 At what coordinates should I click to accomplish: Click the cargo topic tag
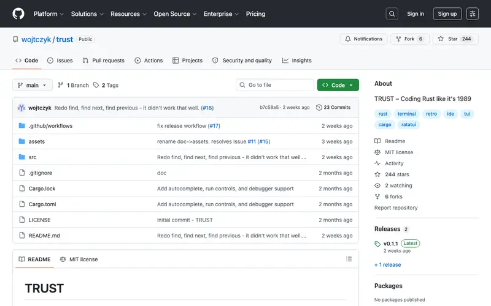pyautogui.click(x=385, y=124)
